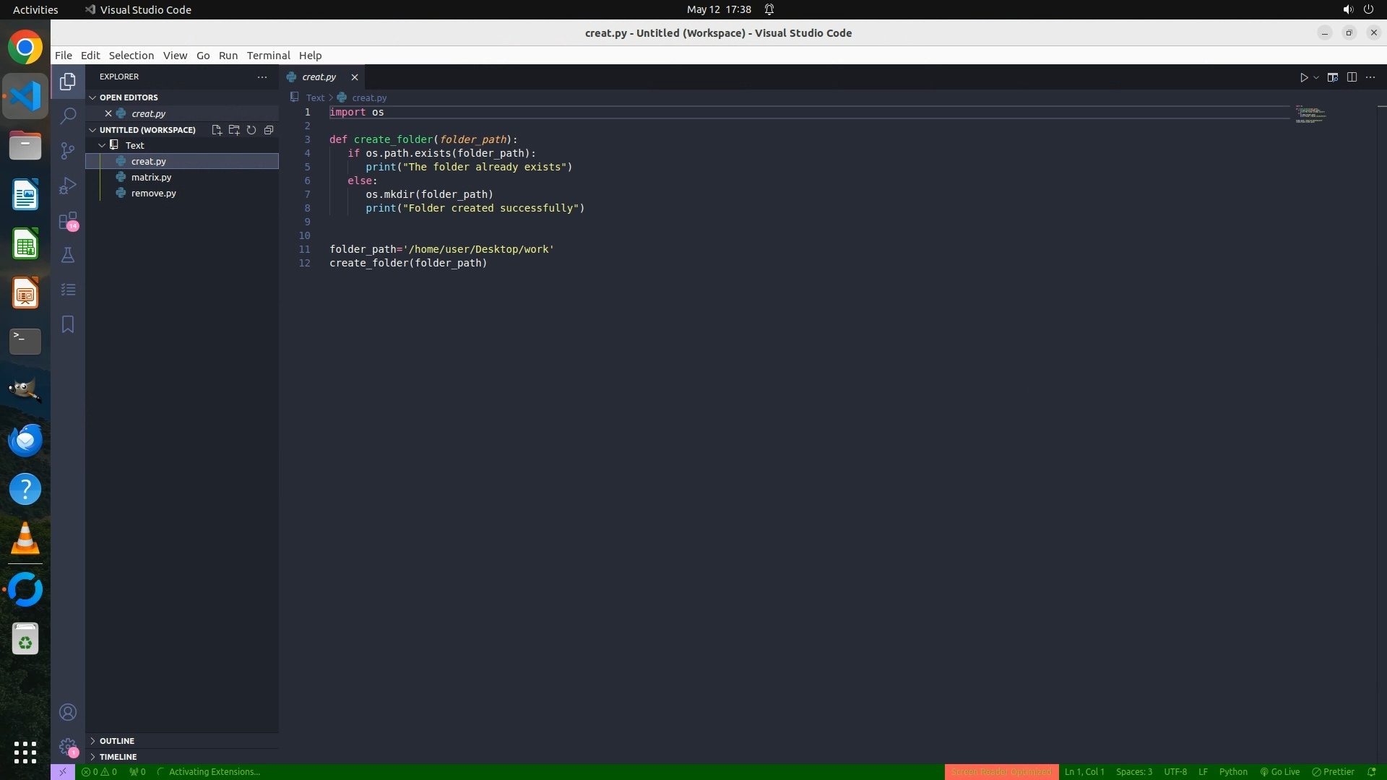Click the Refresh Explorer icon
This screenshot has width=1387, height=780.
click(x=251, y=130)
